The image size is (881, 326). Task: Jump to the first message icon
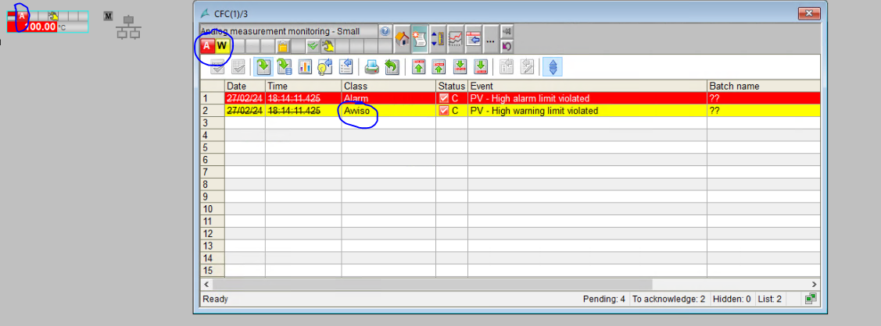(418, 67)
